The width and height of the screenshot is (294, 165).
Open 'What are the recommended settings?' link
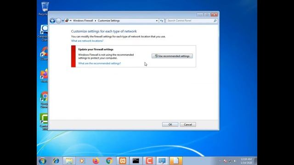100,63
